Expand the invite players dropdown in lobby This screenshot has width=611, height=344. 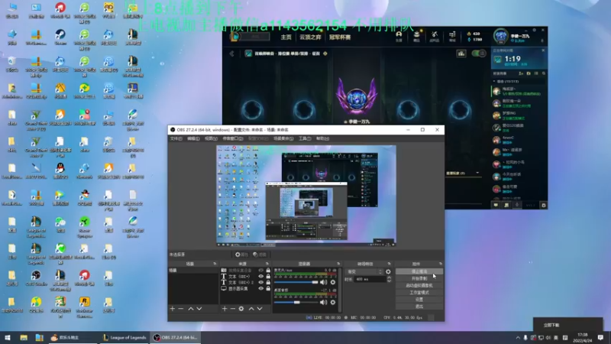pyautogui.click(x=477, y=173)
